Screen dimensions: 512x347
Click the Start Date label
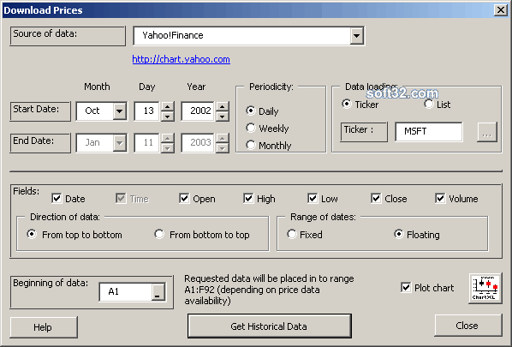(40, 111)
